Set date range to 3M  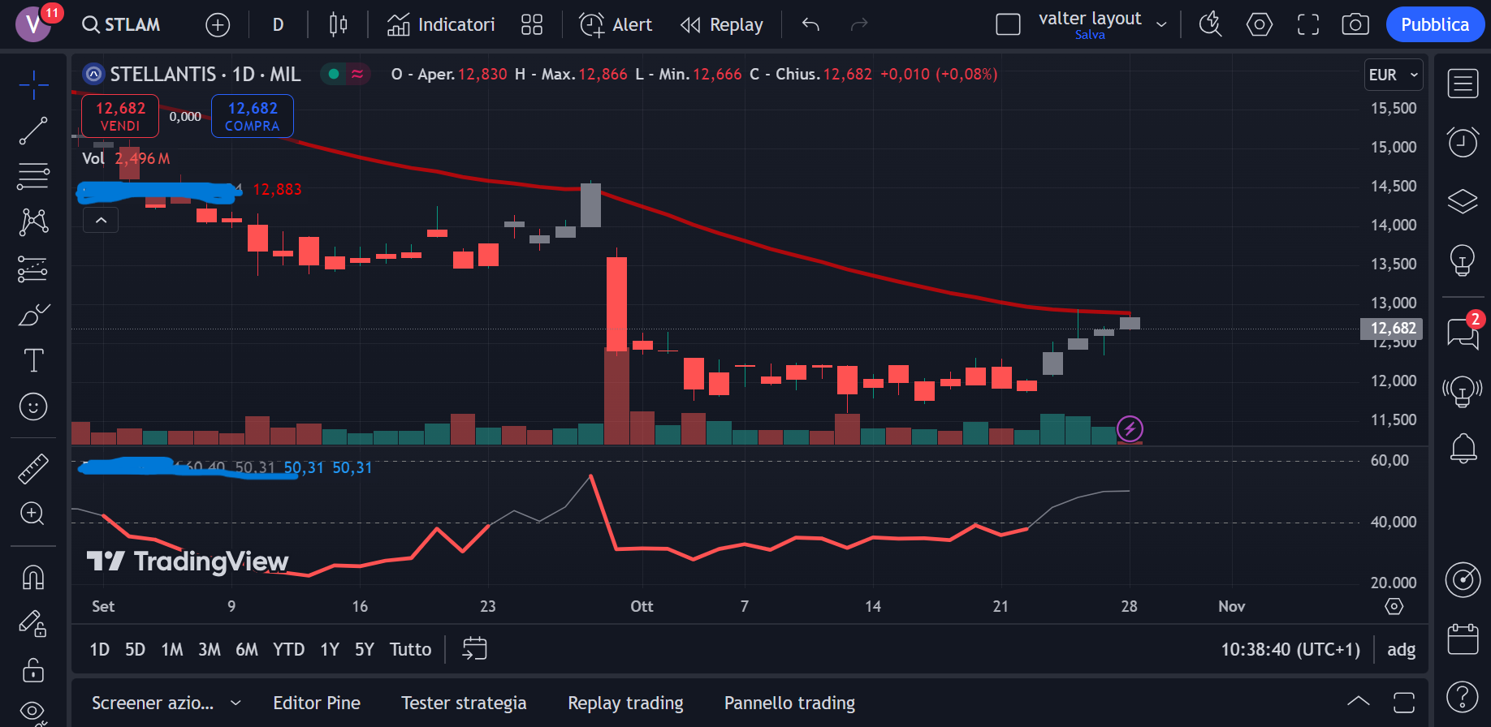209,650
